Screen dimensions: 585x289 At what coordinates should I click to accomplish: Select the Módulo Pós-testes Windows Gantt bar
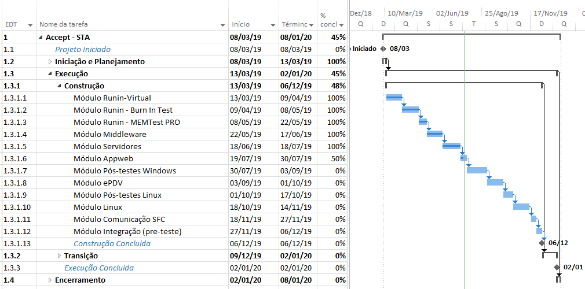click(x=477, y=170)
